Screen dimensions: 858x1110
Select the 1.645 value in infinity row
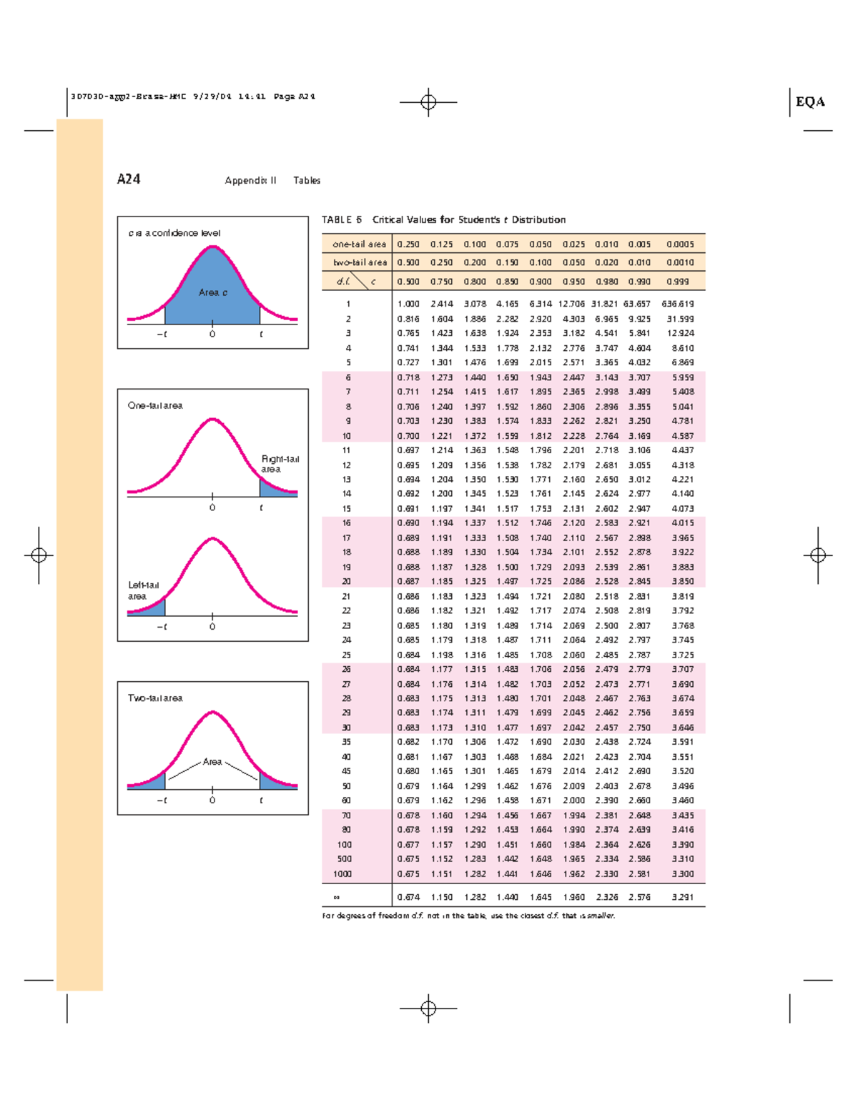[x=541, y=898]
